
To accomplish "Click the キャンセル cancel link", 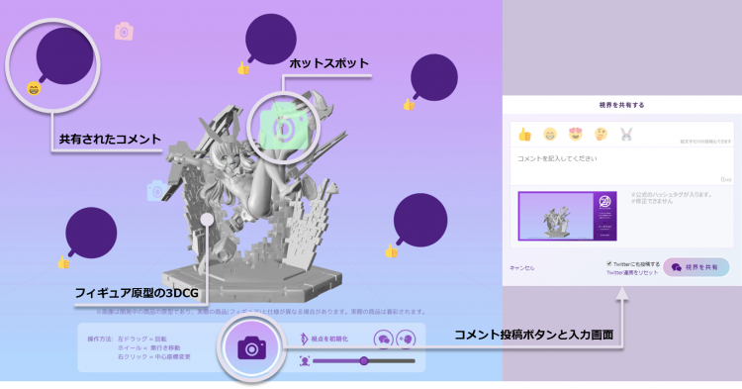I will coord(522,268).
